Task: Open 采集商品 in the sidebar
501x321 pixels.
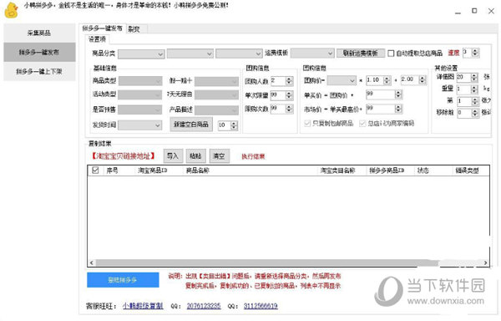Action: 39,33
